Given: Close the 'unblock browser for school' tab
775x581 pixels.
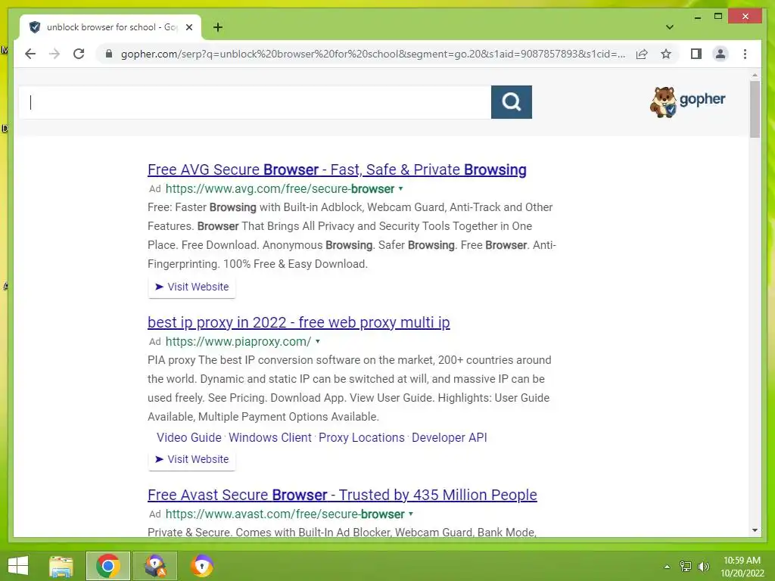Looking at the screenshot, I should click(188, 27).
